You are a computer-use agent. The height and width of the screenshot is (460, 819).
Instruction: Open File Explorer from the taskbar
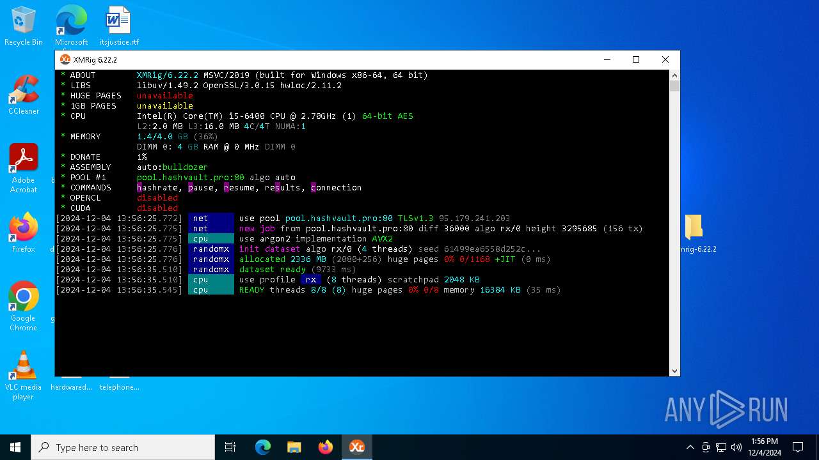(x=294, y=447)
